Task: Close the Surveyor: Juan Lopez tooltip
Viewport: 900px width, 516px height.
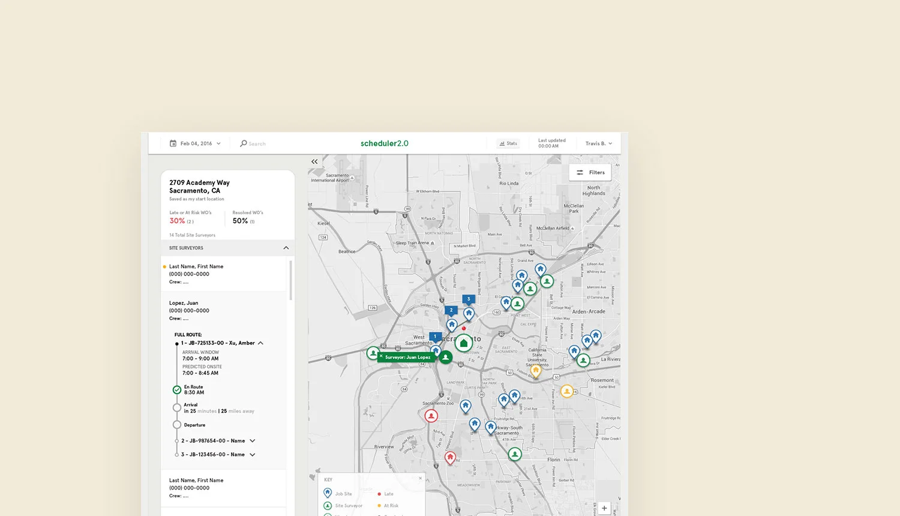Action: [x=381, y=356]
